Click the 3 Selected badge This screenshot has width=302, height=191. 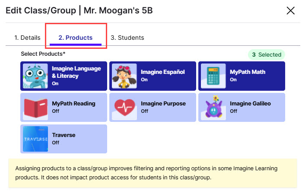coord(267,55)
